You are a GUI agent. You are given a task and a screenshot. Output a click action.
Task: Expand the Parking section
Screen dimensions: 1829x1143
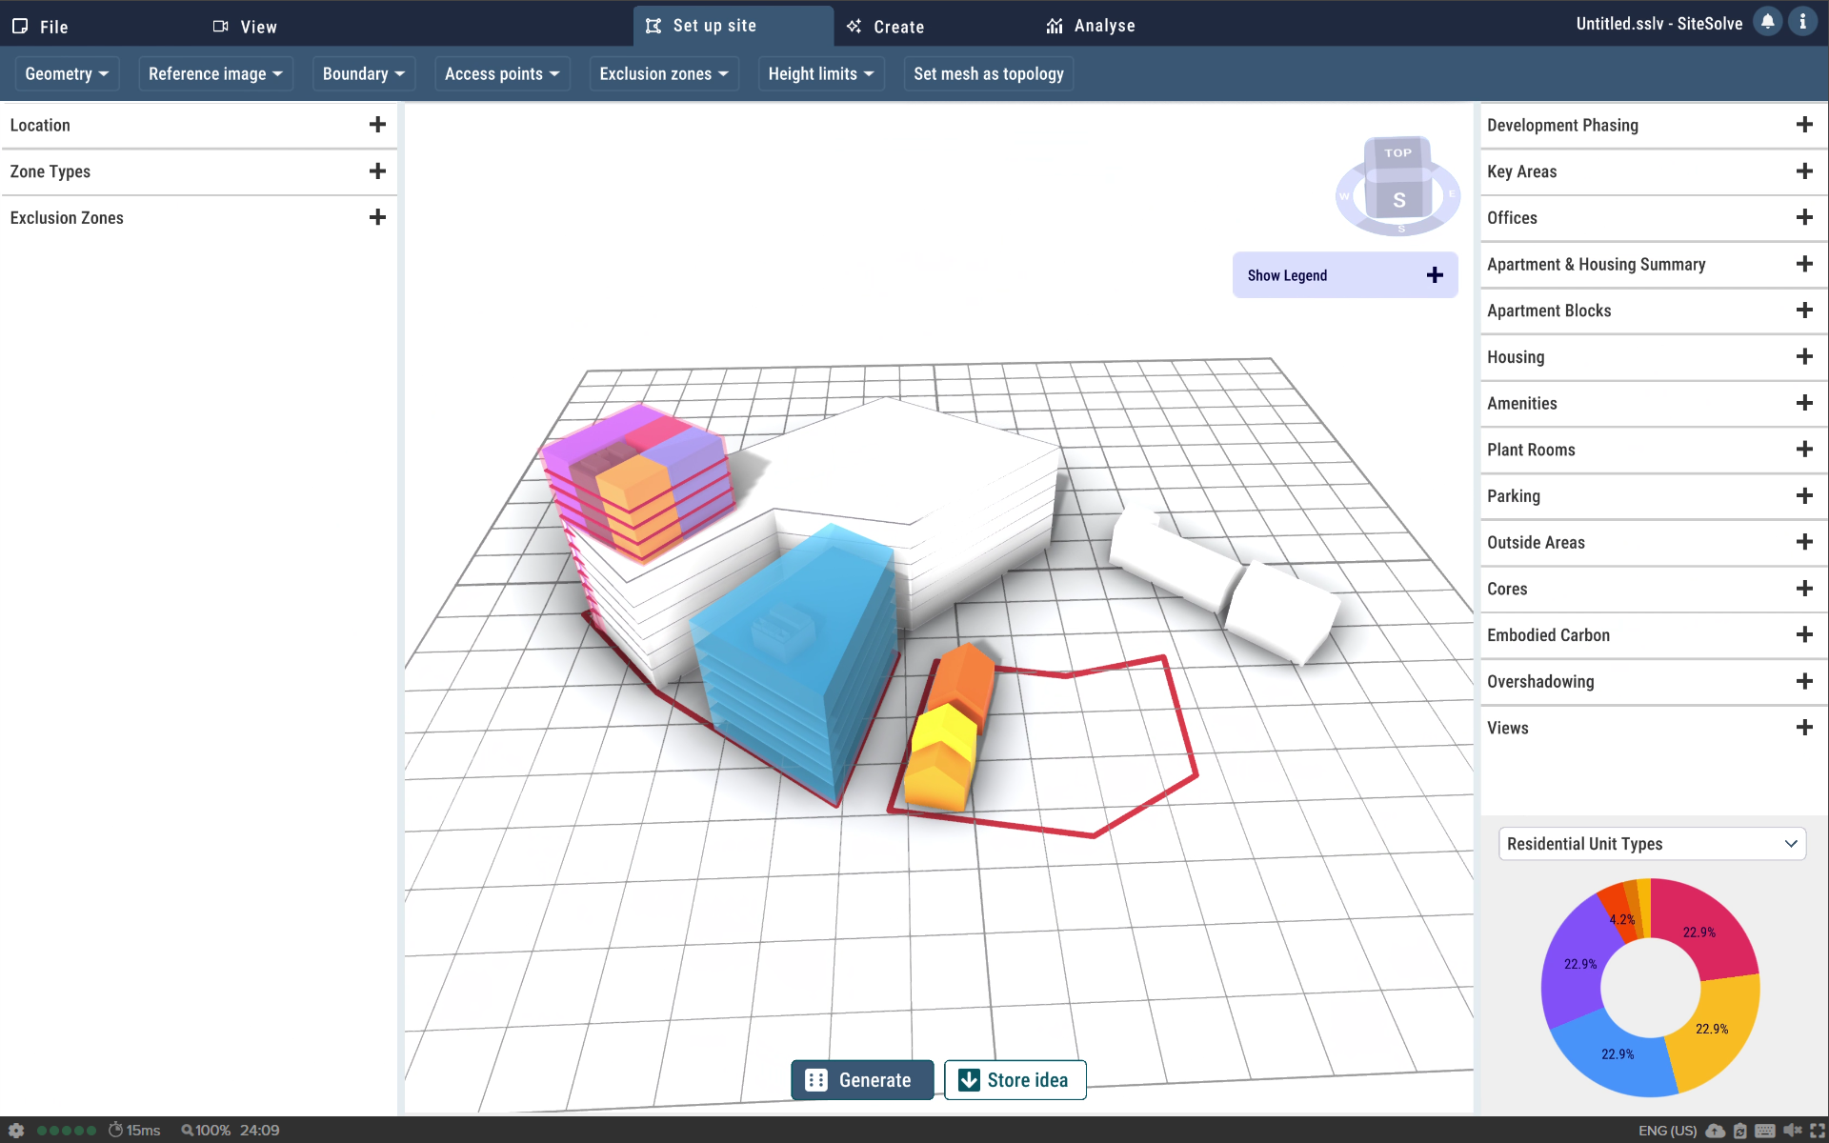(1803, 496)
